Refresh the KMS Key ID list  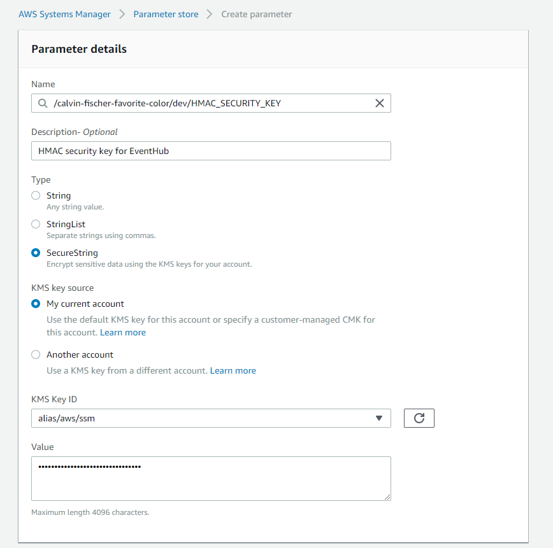tap(419, 418)
